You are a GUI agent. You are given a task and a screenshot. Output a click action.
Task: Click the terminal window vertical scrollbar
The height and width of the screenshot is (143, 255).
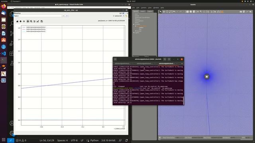point(183,100)
